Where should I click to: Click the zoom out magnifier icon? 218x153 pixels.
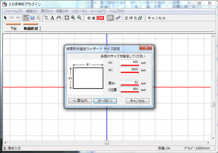tap(79, 18)
